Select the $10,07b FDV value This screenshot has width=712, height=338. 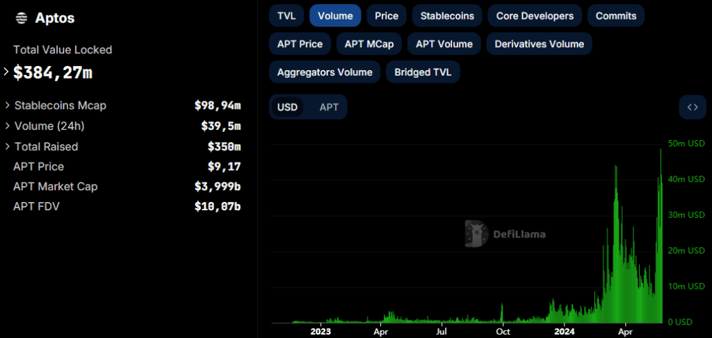point(218,207)
